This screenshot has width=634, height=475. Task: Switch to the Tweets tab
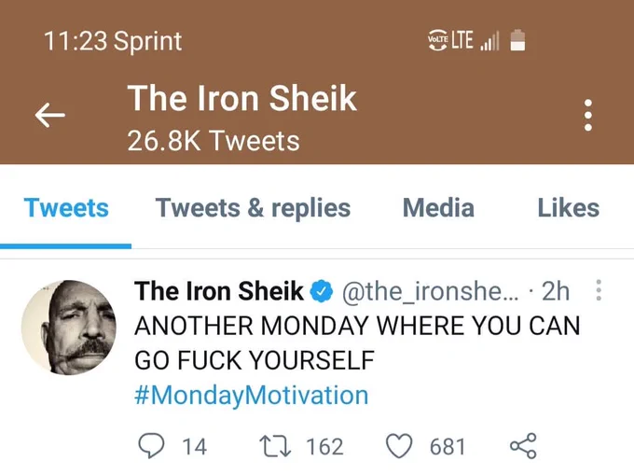66,208
